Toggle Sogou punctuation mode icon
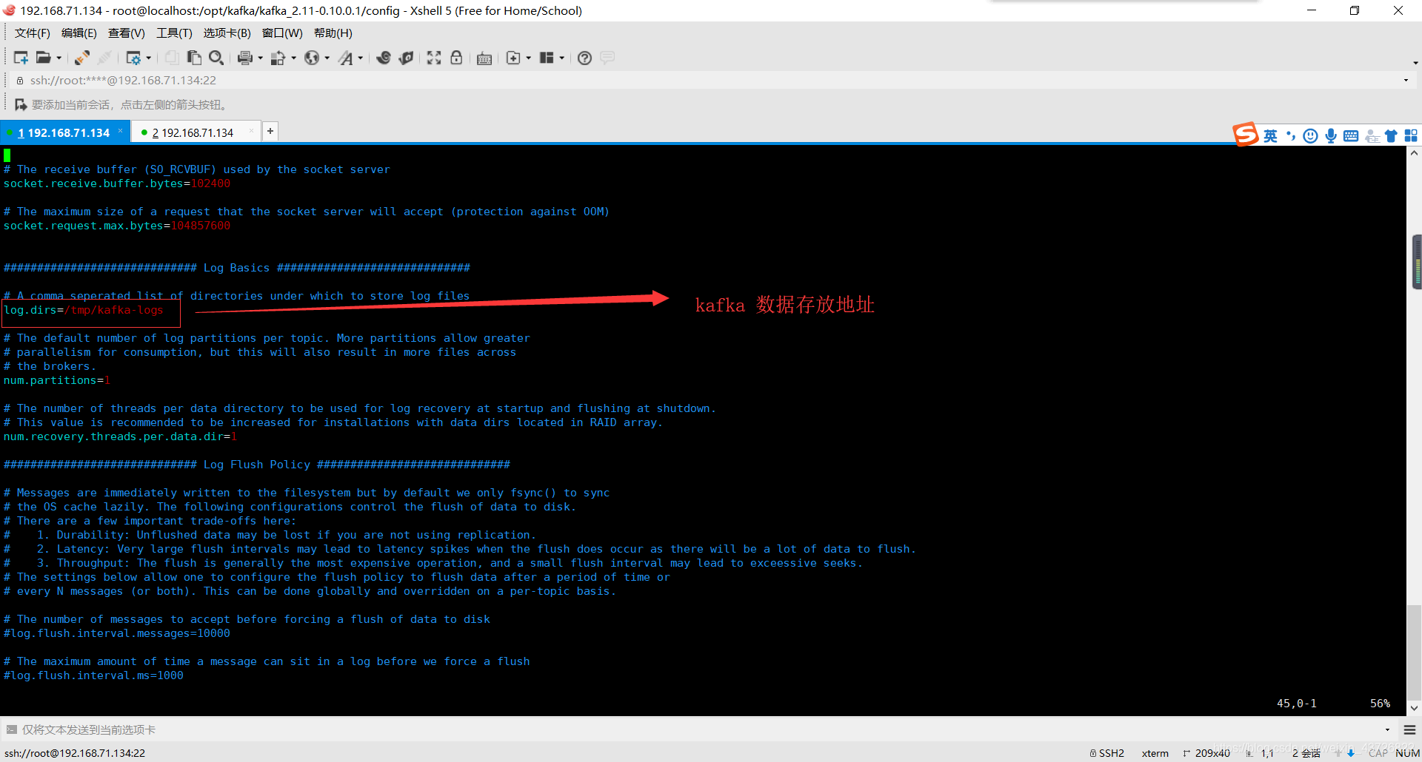Viewport: 1422px width, 762px height. click(x=1291, y=135)
